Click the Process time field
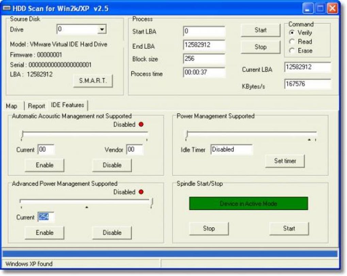 (x=204, y=72)
